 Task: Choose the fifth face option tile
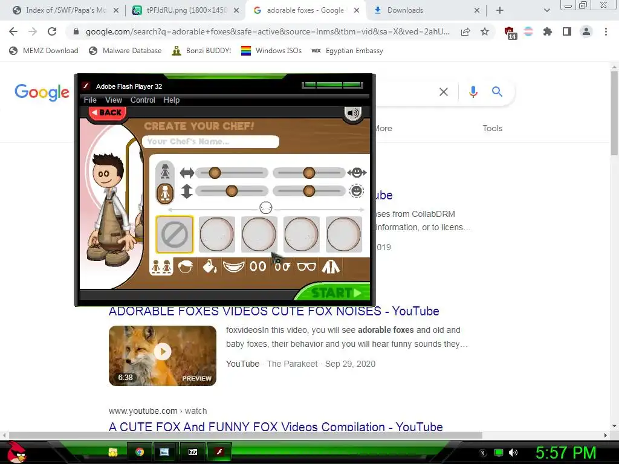[344, 234]
